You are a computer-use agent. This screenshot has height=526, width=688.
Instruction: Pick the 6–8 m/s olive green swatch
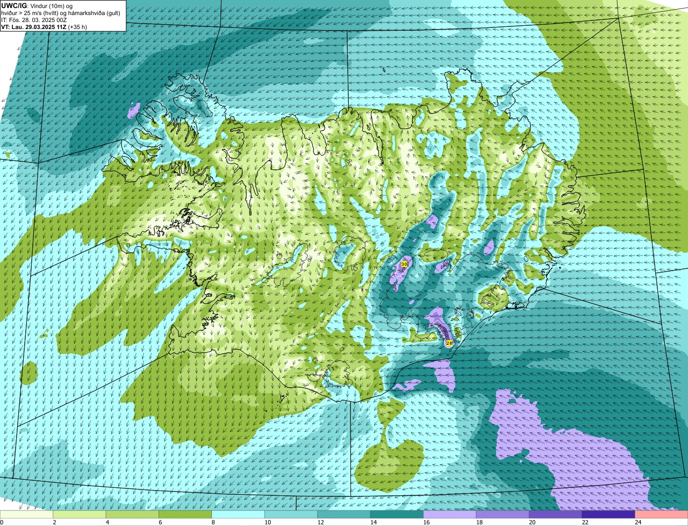coord(185,515)
